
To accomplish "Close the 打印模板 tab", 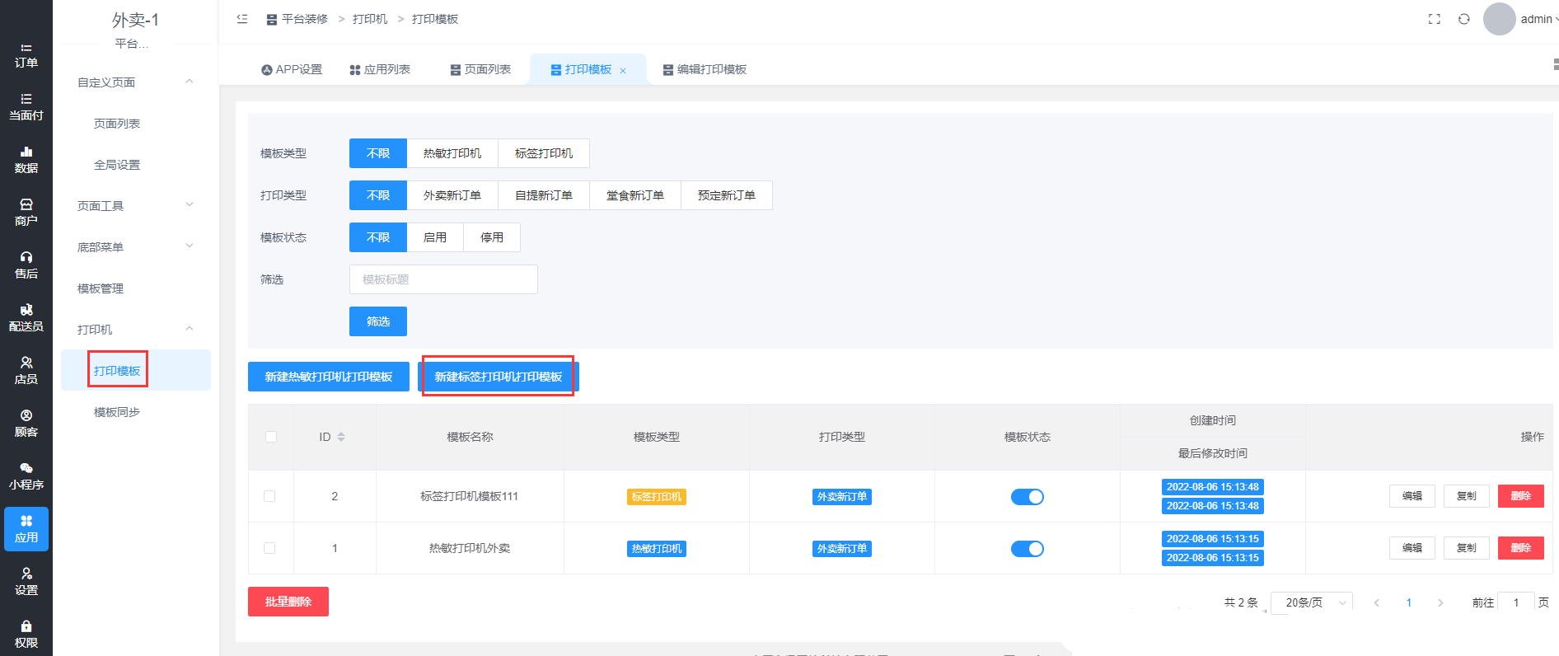I will [x=623, y=71].
